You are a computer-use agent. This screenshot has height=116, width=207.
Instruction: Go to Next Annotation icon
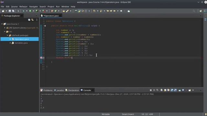[x=94, y=11]
